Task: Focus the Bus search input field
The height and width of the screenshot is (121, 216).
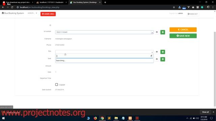Action: pyautogui.click(x=104, y=56)
